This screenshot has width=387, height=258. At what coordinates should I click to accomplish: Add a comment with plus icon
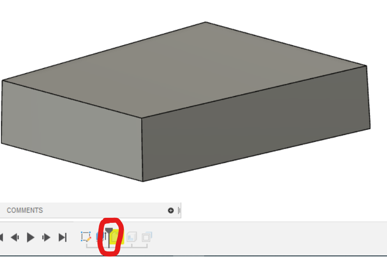coord(171,210)
